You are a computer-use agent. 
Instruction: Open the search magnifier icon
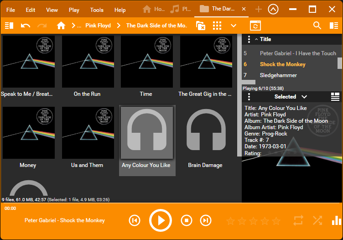pyautogui.click(x=317, y=26)
